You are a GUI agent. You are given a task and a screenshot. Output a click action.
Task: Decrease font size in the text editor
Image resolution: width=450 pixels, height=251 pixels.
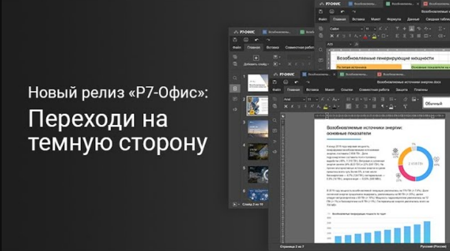point(328,99)
